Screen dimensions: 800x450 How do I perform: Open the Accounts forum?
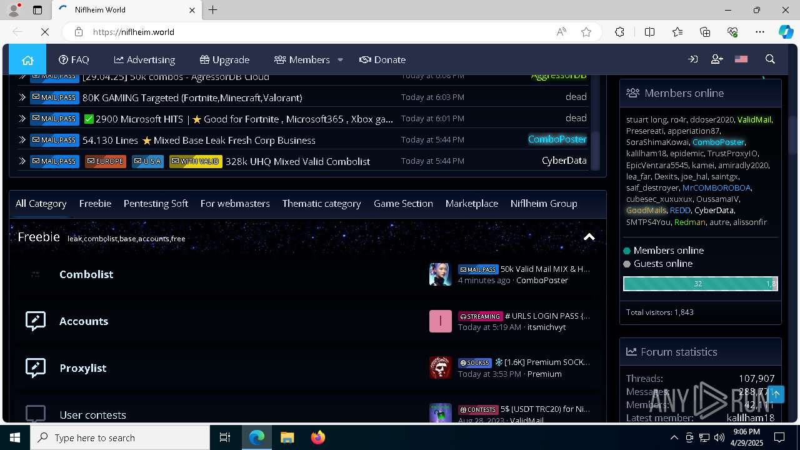click(84, 321)
